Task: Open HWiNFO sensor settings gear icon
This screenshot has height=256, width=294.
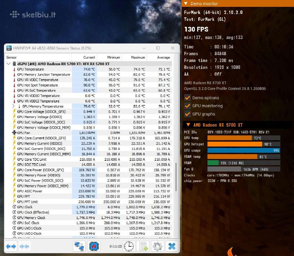Action: pos(157,246)
